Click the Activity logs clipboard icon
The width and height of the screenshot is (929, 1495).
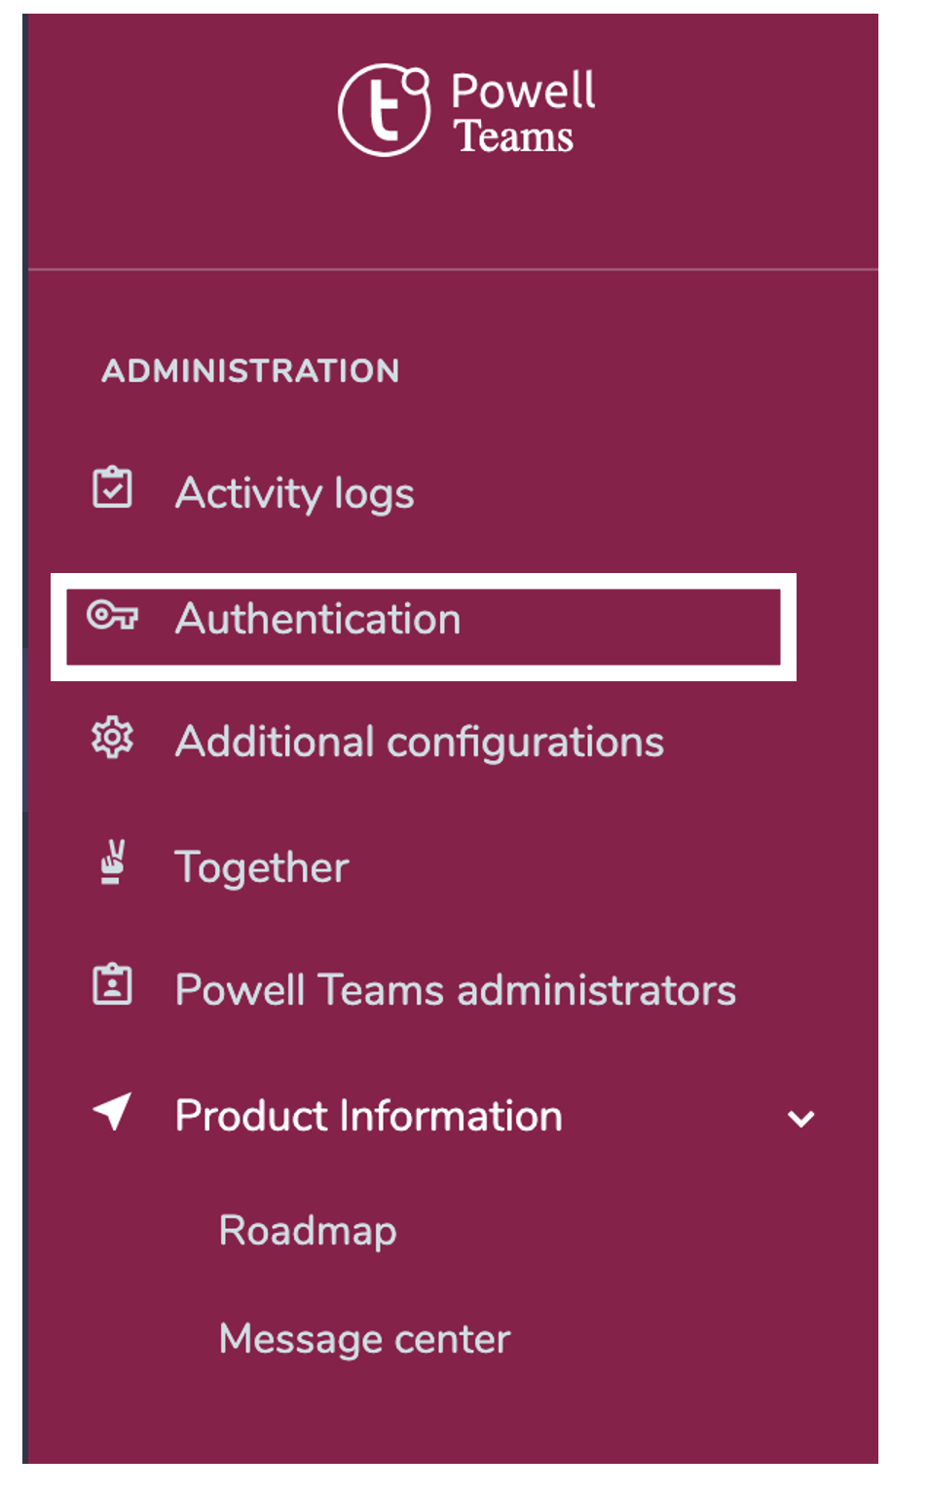coord(112,488)
